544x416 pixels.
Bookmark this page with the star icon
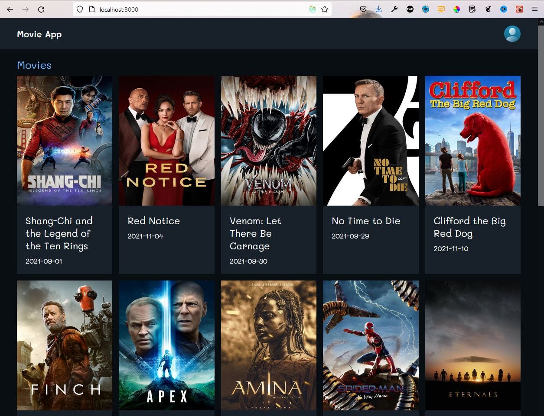click(x=325, y=9)
